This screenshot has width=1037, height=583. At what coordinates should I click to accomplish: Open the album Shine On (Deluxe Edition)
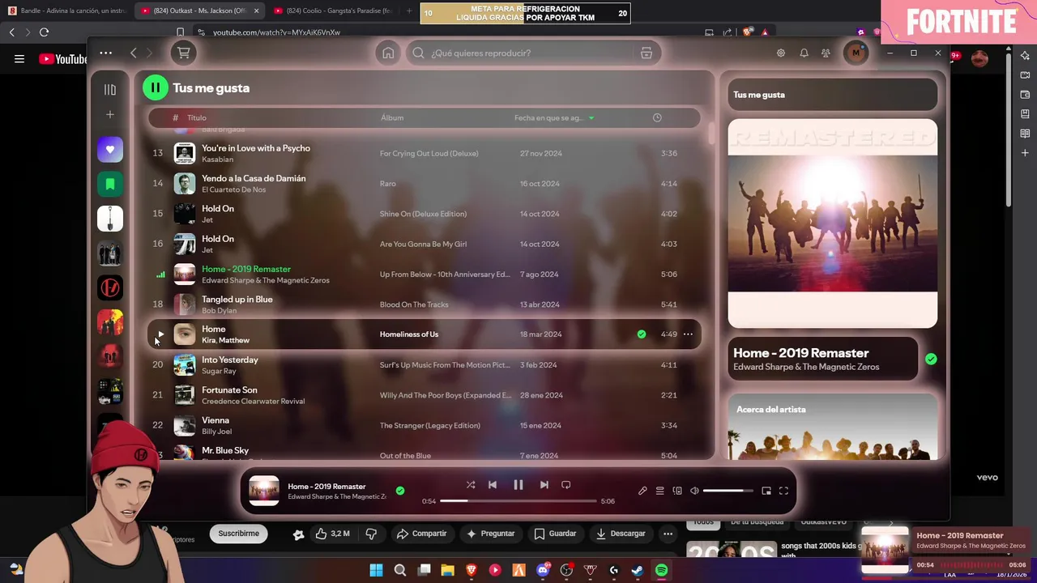(423, 214)
